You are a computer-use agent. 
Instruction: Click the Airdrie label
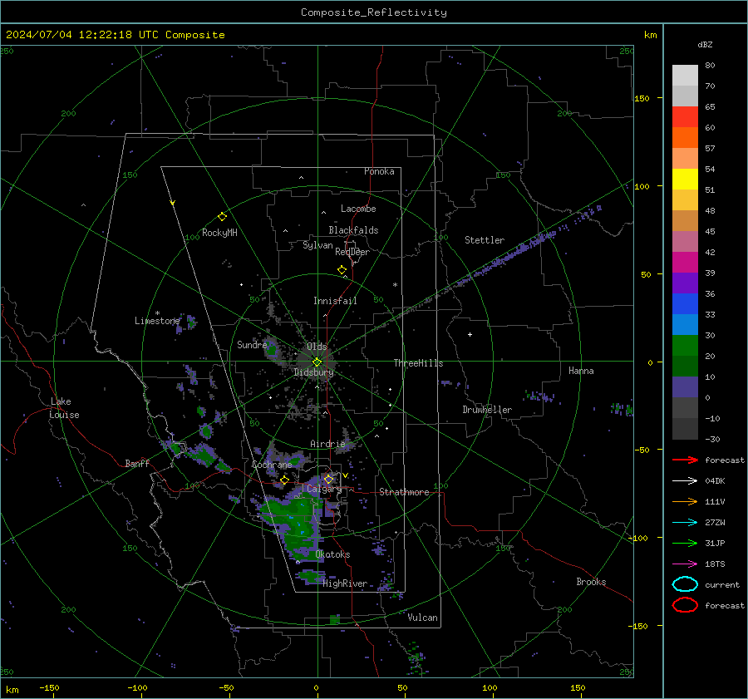[x=327, y=444]
